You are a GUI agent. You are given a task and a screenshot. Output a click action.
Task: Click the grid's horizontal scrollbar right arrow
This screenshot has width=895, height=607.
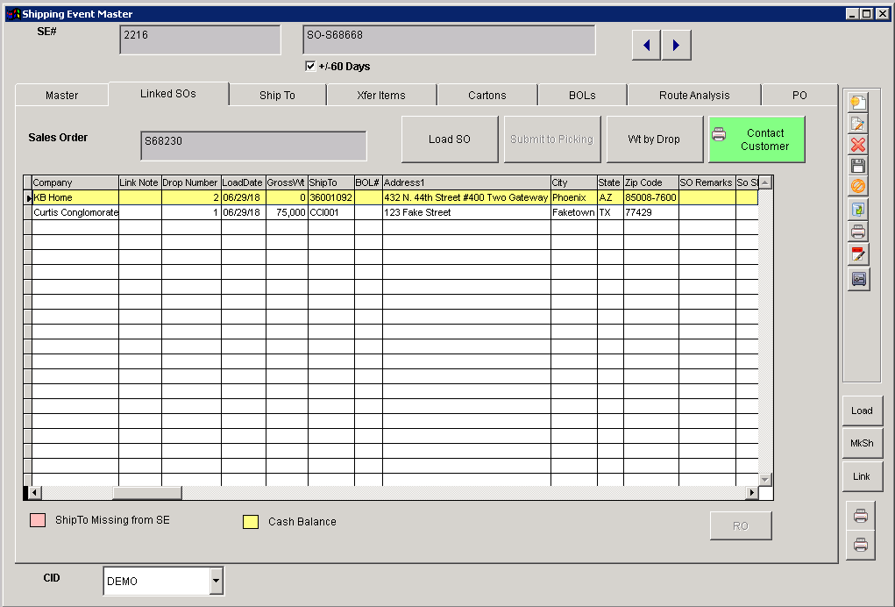click(751, 493)
